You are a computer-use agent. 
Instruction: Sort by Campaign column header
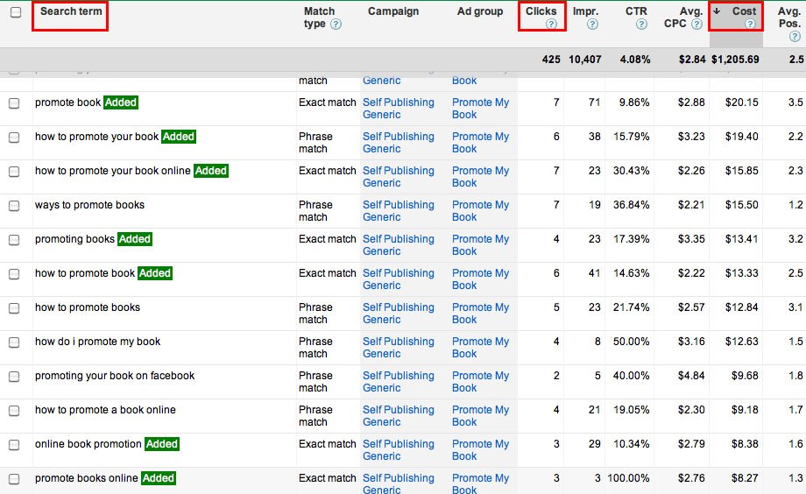tap(393, 11)
